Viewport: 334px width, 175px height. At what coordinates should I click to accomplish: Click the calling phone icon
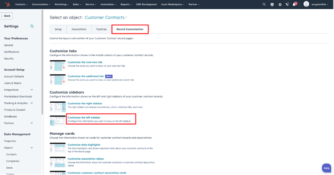(x=287, y=4)
